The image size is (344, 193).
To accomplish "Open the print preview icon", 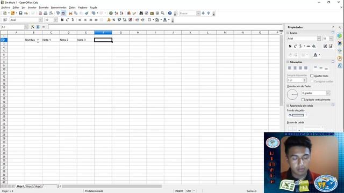I will [x=51, y=13].
